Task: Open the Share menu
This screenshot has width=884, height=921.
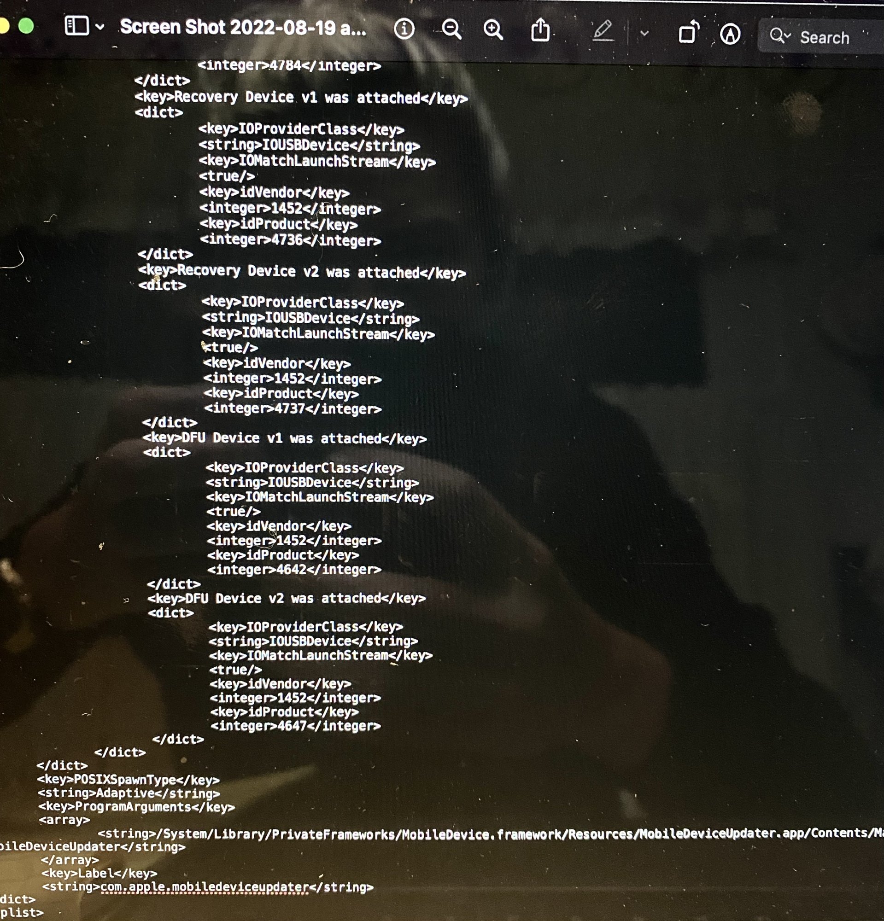Action: [540, 30]
